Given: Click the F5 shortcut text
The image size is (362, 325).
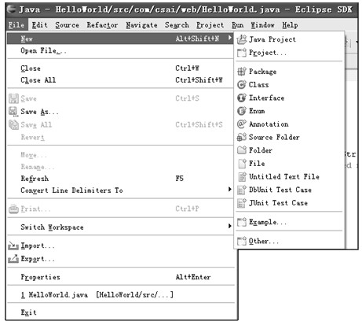Looking at the screenshot, I should 180,179.
